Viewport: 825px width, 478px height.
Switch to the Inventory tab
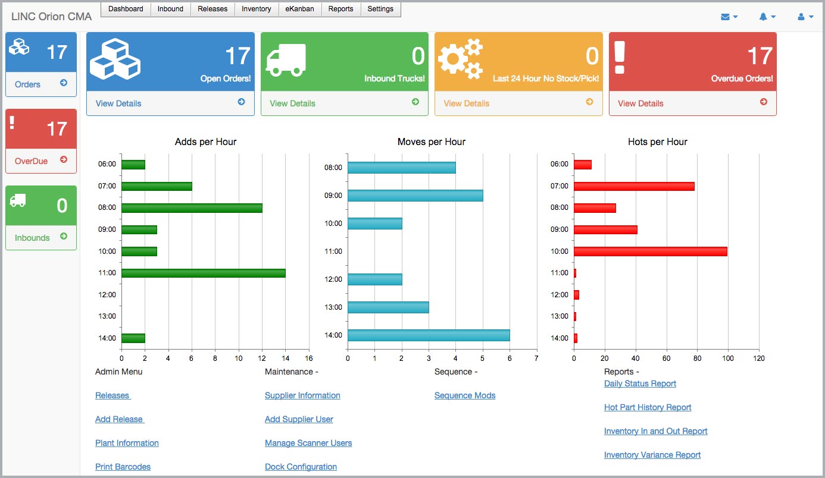point(257,9)
